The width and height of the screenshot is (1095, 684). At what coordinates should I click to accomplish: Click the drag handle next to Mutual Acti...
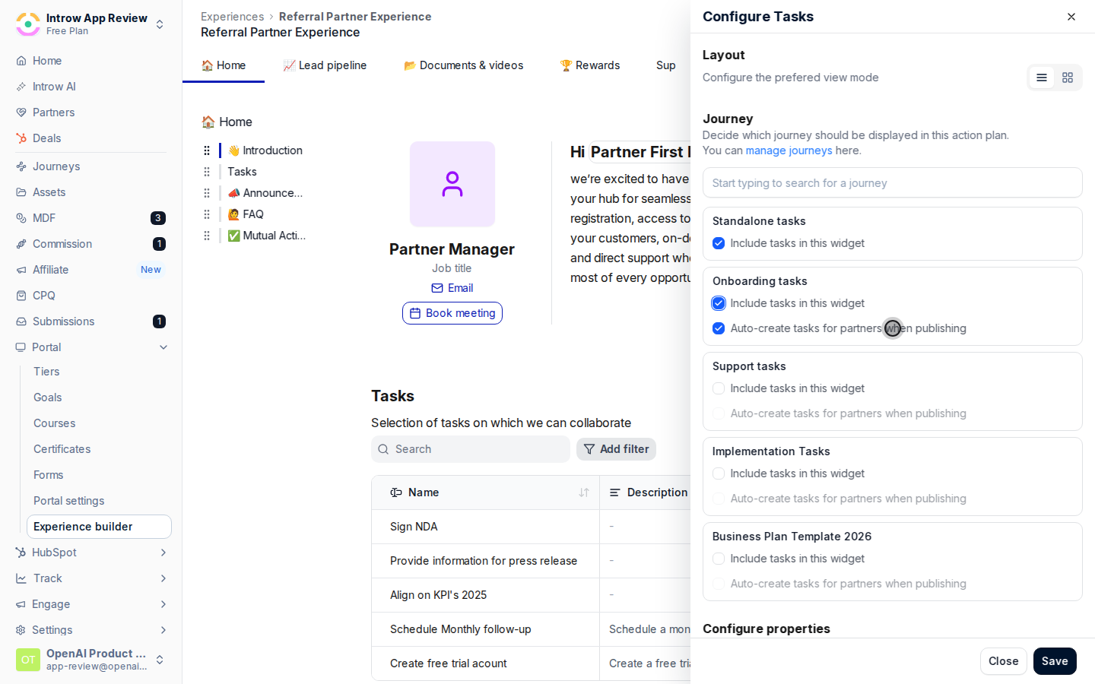[x=207, y=236]
